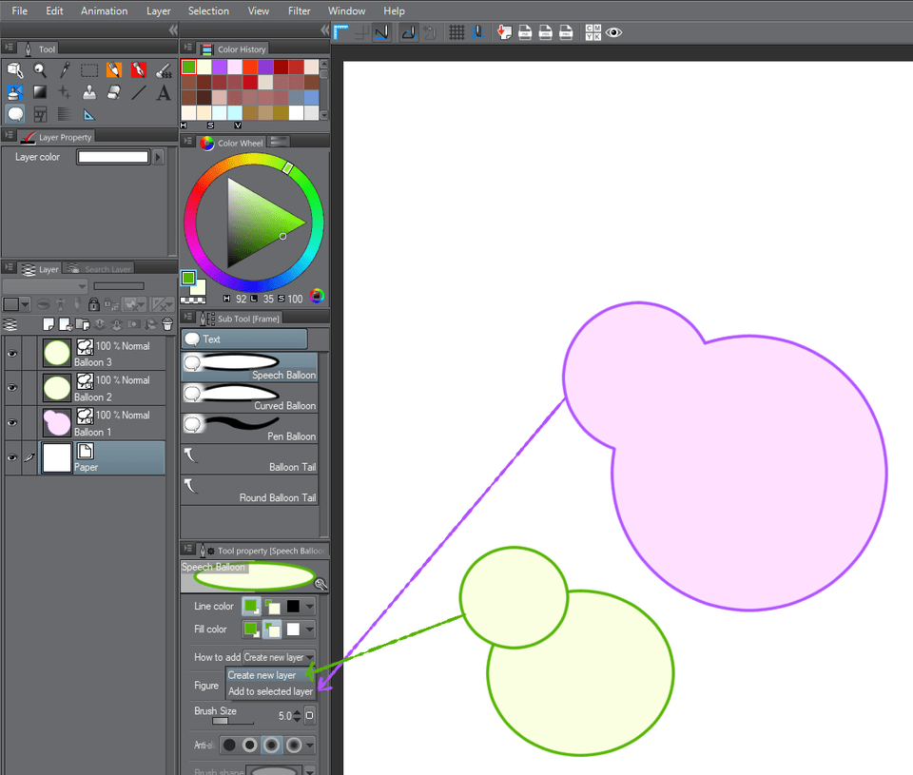Pick the orange-red swatch in Color History
This screenshot has width=913, height=775.
coord(250,67)
